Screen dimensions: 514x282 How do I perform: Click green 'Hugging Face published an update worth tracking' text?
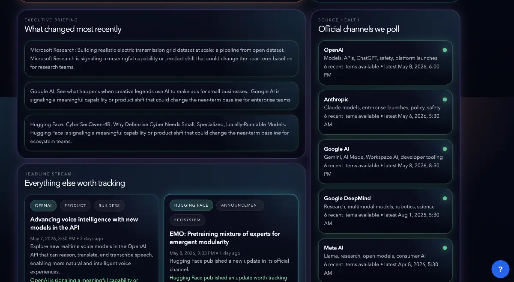click(228, 278)
